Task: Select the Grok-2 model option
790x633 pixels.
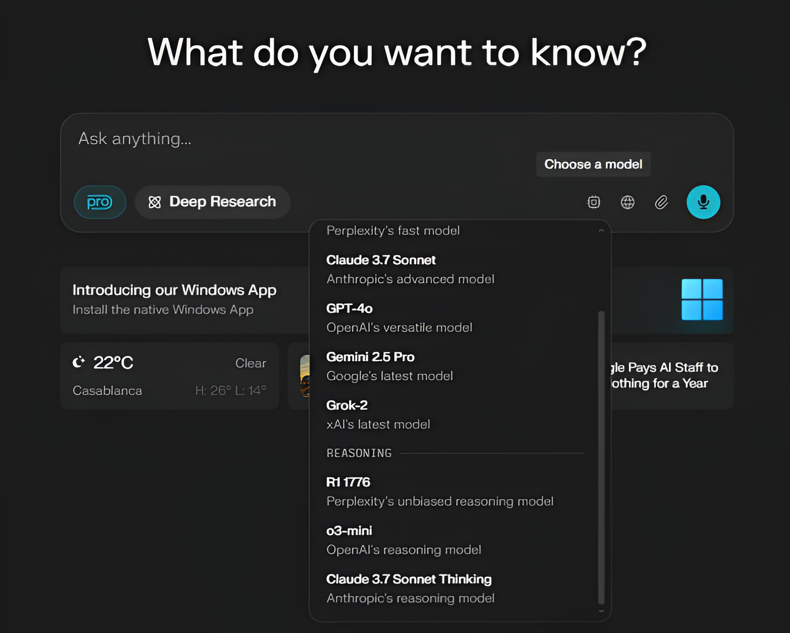Action: 454,414
